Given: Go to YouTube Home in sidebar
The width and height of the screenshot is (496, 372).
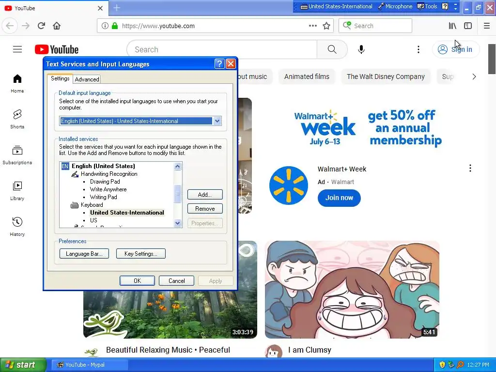Looking at the screenshot, I should point(17,83).
